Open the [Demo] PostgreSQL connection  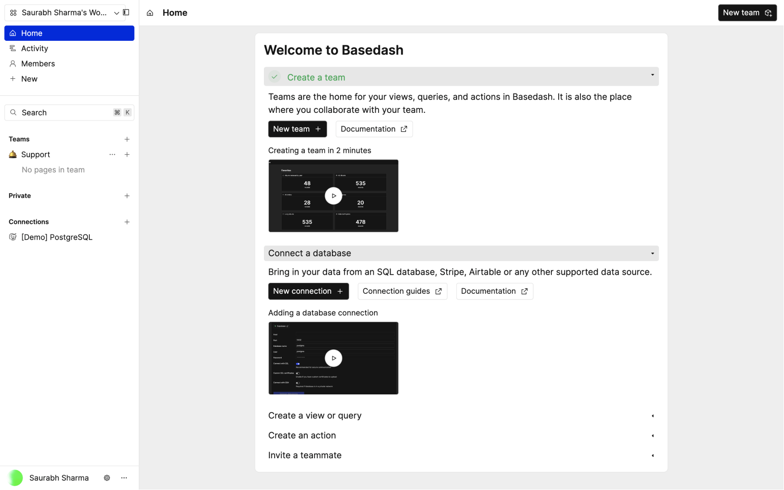click(x=57, y=237)
